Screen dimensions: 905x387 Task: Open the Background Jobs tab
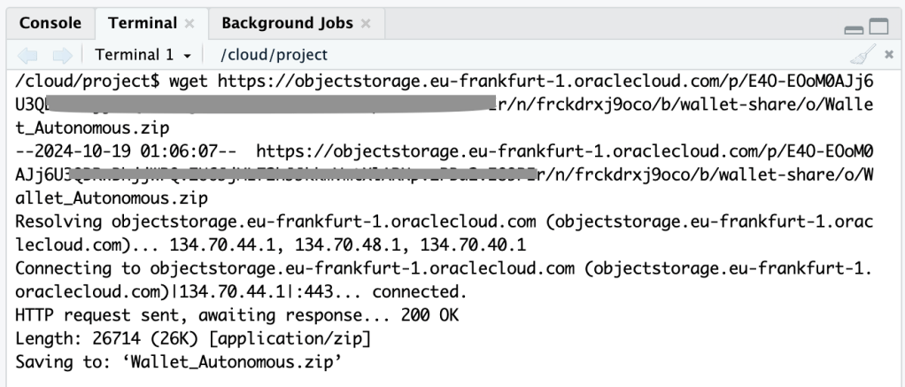pos(287,23)
